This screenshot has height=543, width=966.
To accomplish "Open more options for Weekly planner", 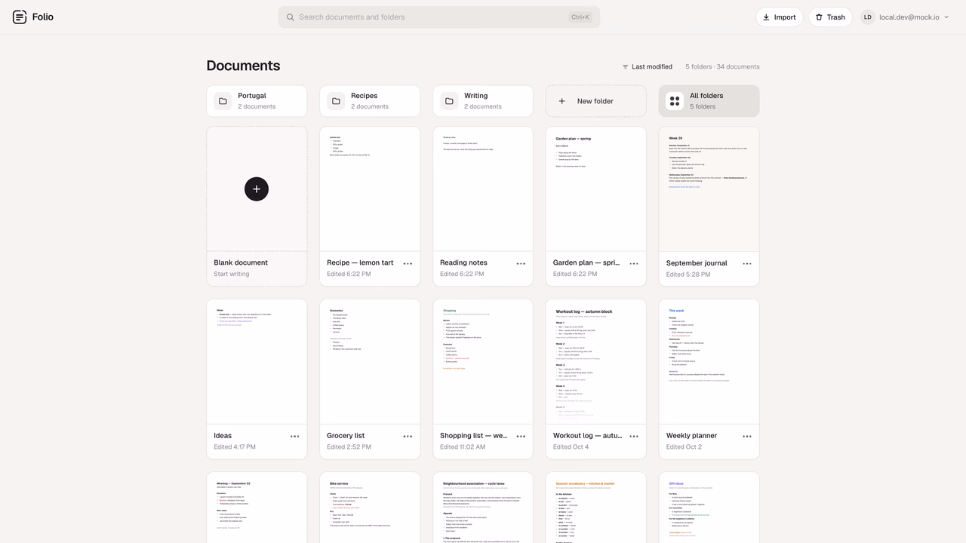I will [x=747, y=437].
